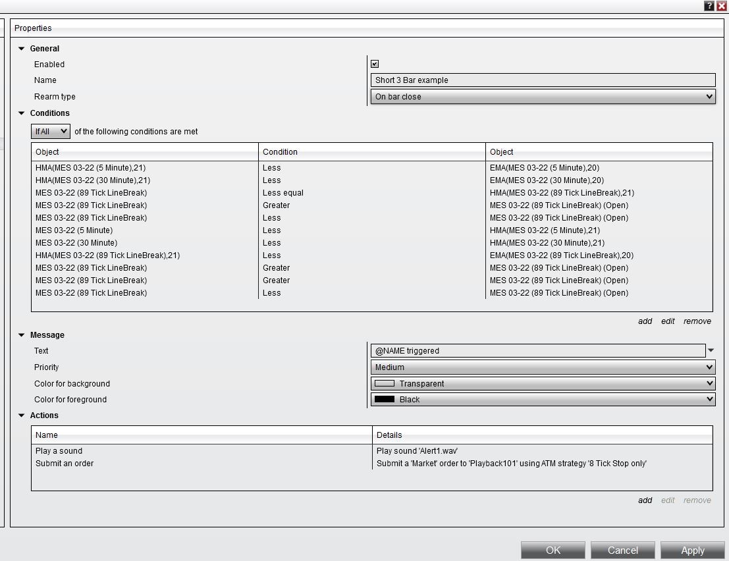
Task: Click the Apply button
Action: 692,550
